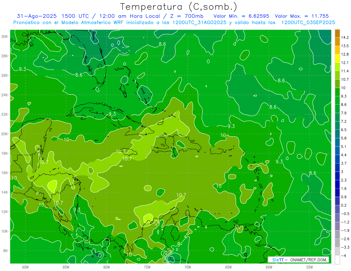Viewport: 351px width, 271px height.
Task: Click the '1500 UTC' time text
Action: 76,16
